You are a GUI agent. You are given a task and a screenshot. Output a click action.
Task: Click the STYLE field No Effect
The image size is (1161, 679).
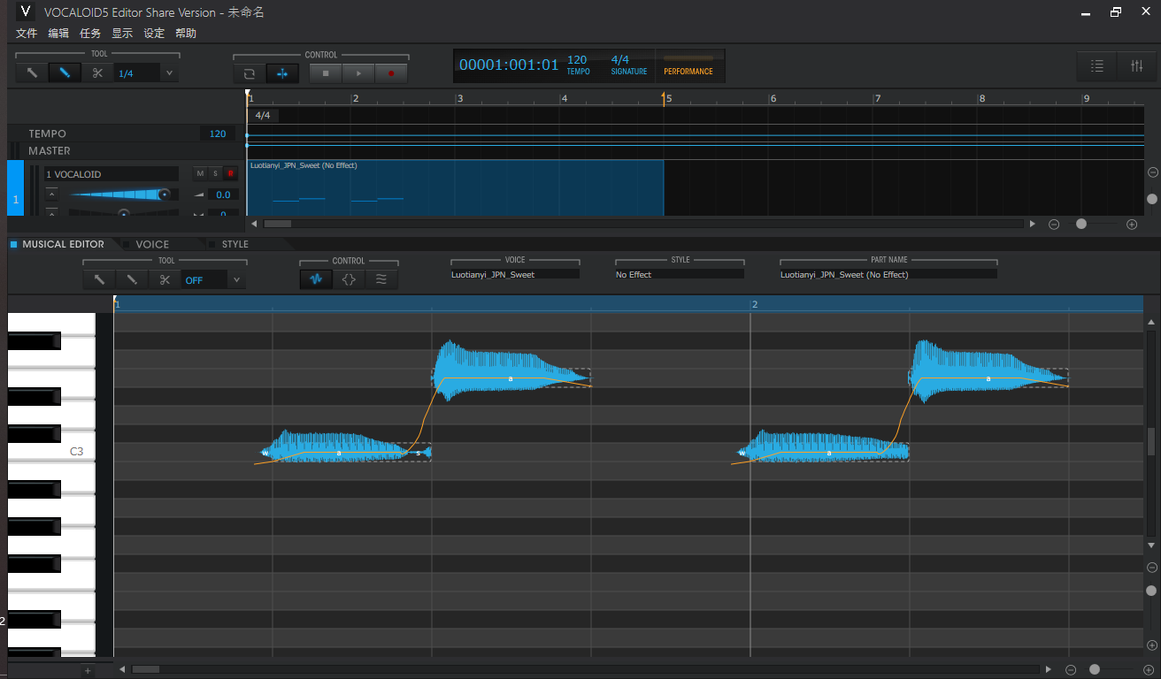click(680, 274)
